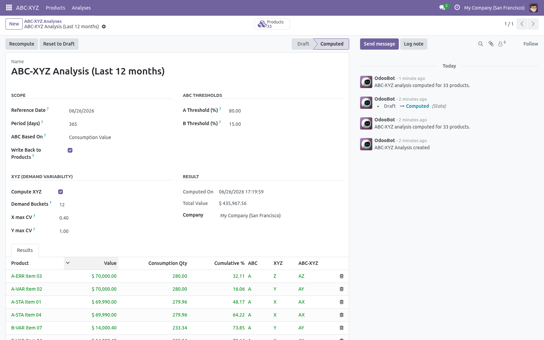Delete the A-VAR Item 02 row
The width and height of the screenshot is (544, 340).
342,289
